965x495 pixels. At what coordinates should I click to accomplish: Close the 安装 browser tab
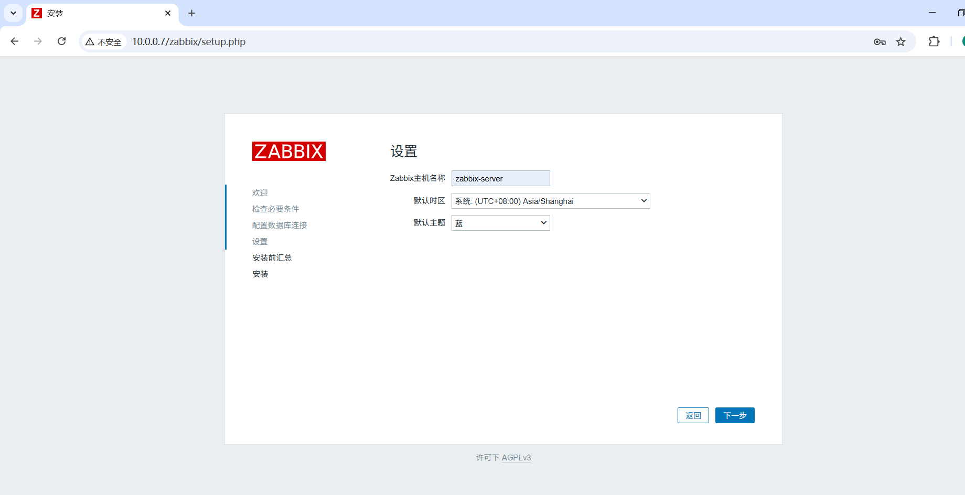168,13
